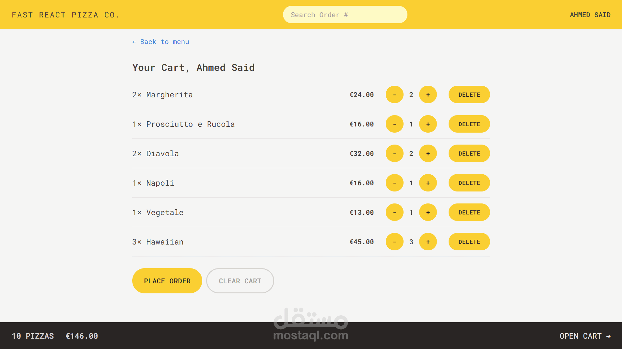The image size is (622, 349).
Task: Decrease Vegetale quantity with minus button
Action: point(394,212)
